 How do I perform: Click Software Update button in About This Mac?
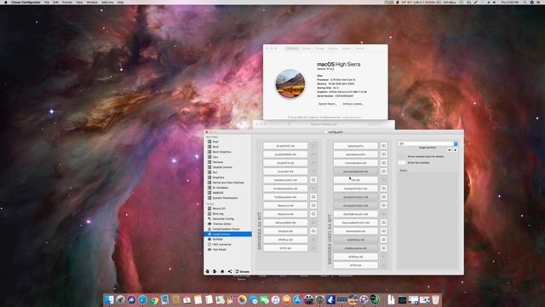353,104
